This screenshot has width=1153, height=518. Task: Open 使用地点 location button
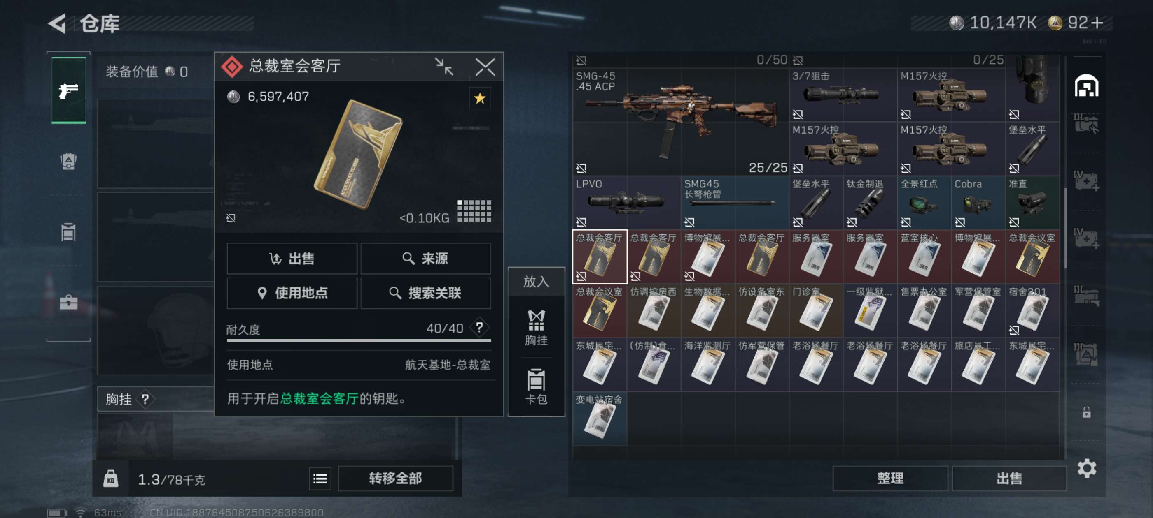tap(292, 293)
